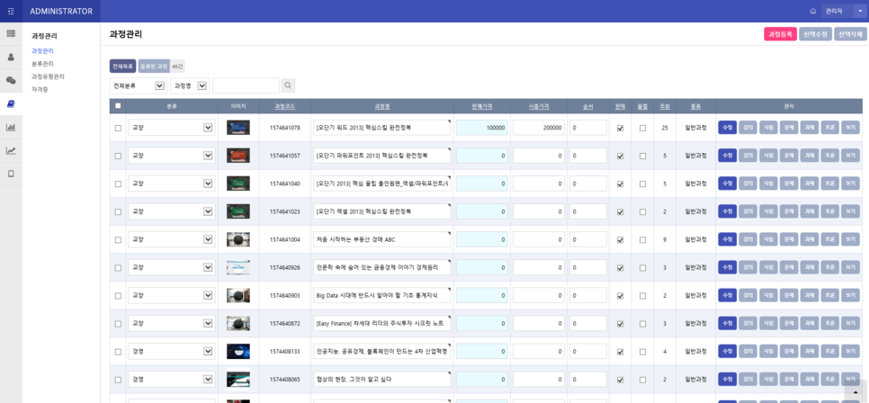Click the magnifier search icon
The image size is (869, 403).
point(288,86)
